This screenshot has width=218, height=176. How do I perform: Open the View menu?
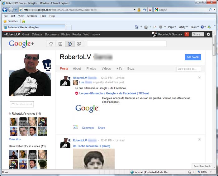point(21,16)
